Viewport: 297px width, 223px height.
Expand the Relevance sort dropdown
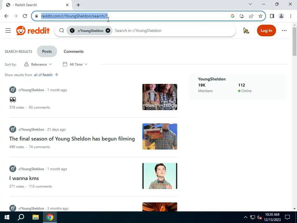38,64
